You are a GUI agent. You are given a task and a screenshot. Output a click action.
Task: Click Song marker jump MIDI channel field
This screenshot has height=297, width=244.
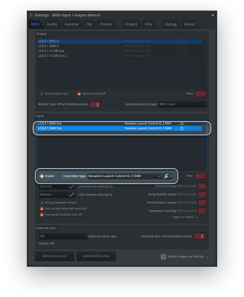click(202, 194)
